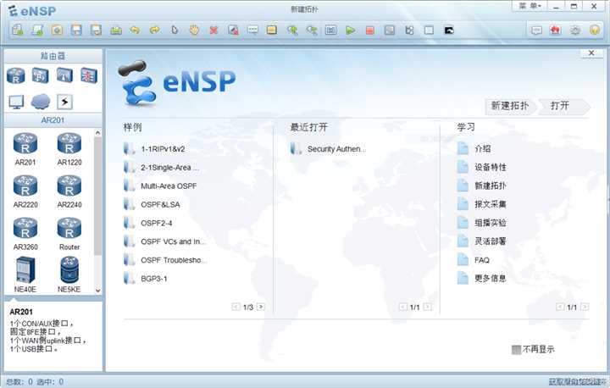Select the PC terminal category icon
610x388 pixels.
16,102
